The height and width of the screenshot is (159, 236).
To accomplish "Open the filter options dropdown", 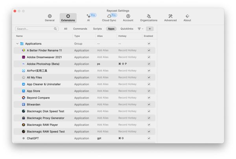I will pos(140,29).
